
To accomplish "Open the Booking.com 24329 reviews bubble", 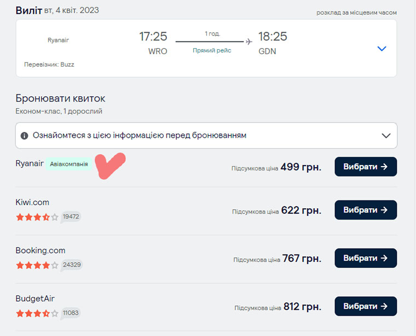I will click(72, 265).
